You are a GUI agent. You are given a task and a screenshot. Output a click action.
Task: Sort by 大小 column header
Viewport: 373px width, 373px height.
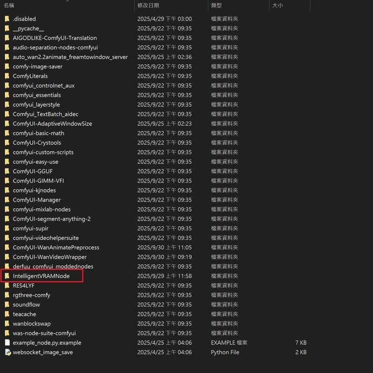277,6
